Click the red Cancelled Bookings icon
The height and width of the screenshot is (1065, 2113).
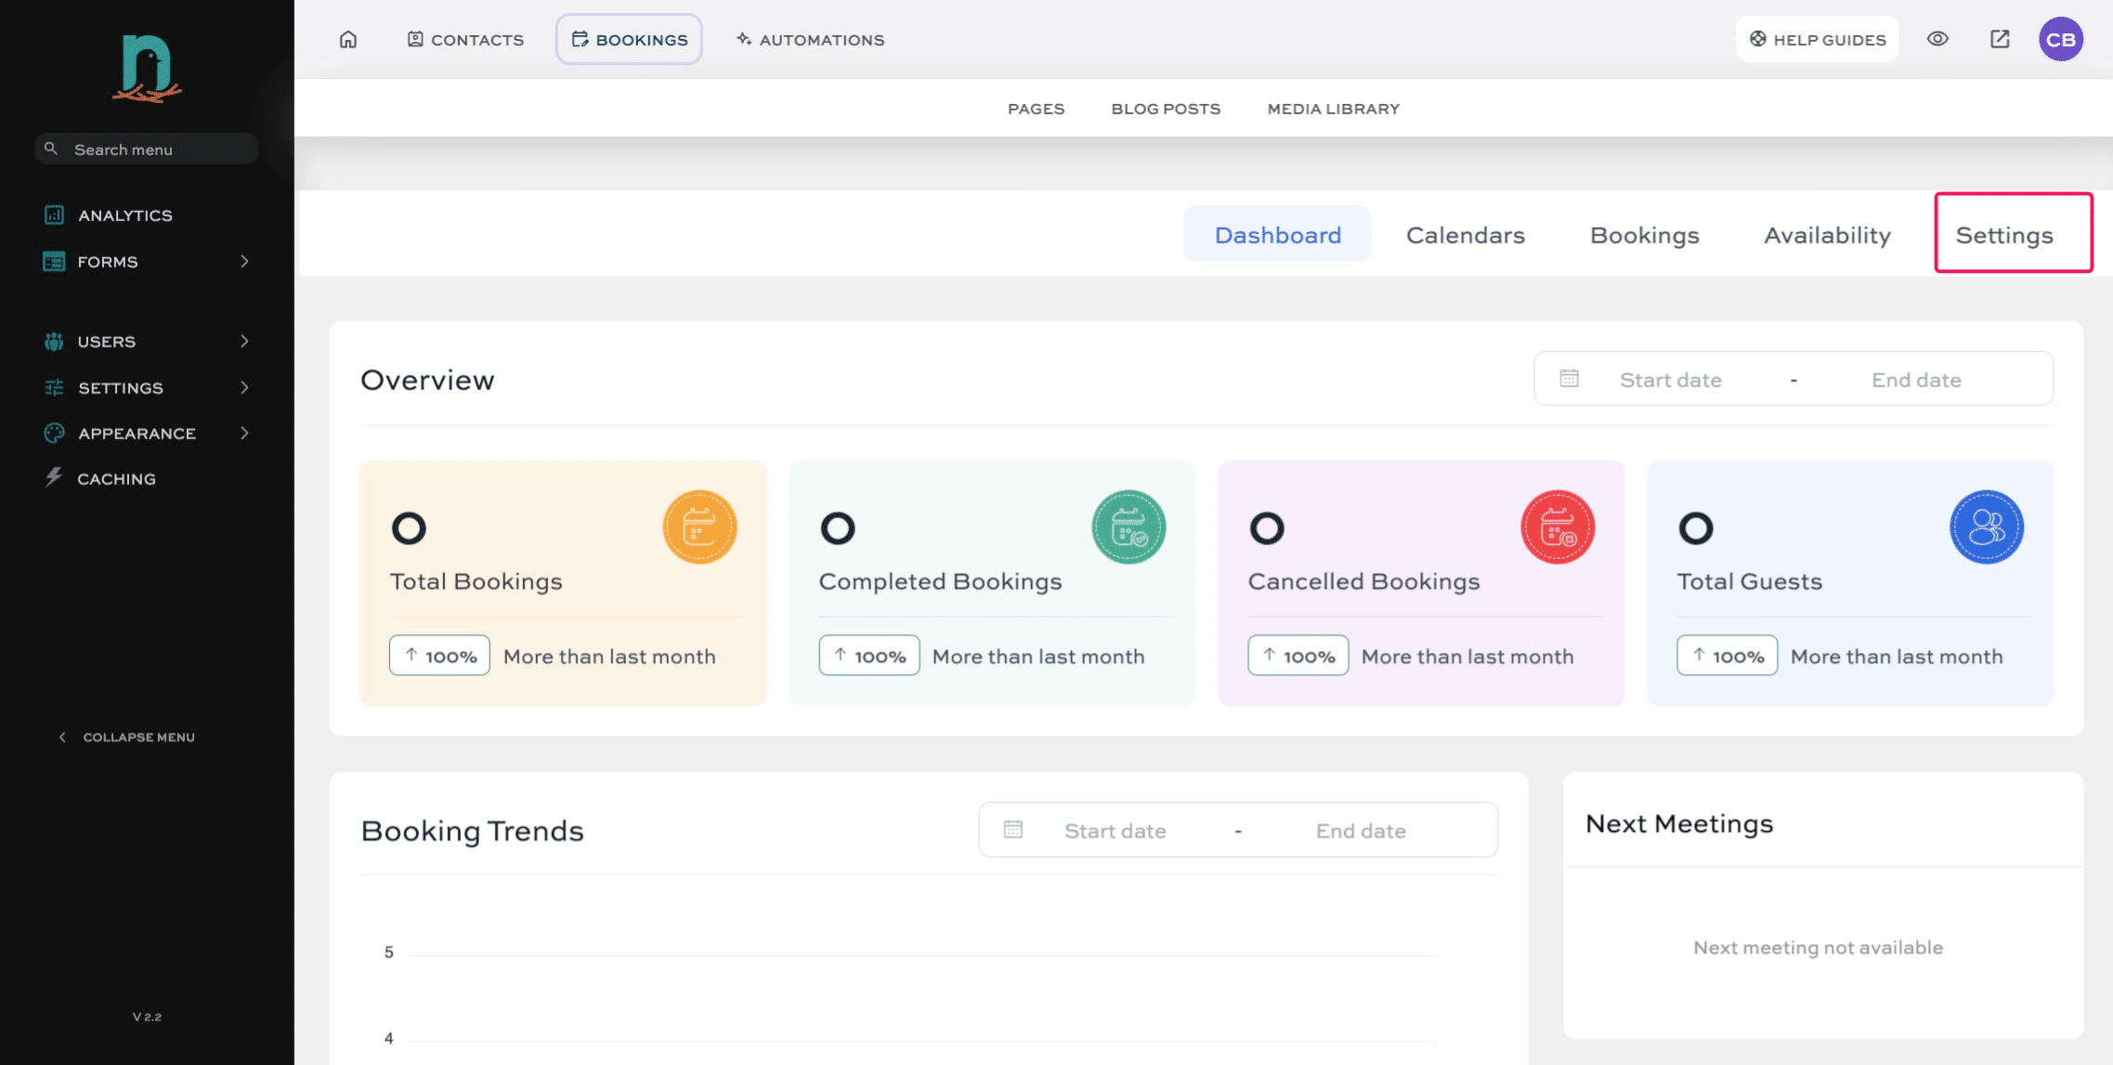click(x=1558, y=526)
